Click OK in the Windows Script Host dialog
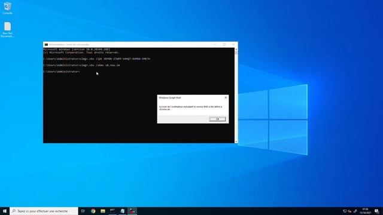 coord(217,119)
